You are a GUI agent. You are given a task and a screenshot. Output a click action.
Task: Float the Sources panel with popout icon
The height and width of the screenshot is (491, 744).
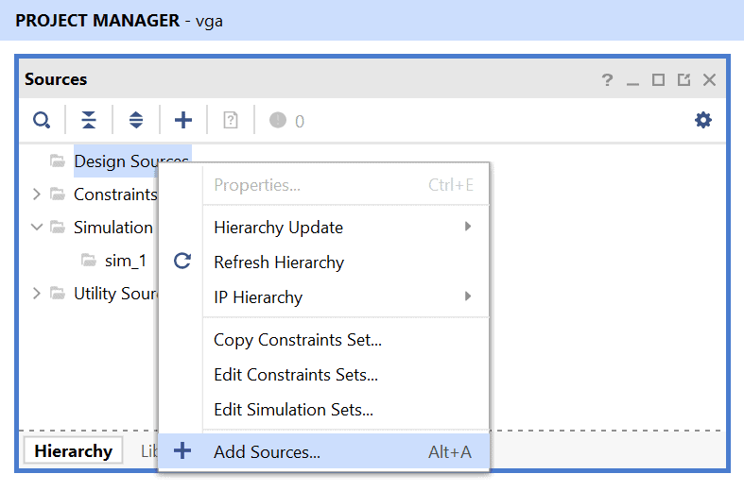pyautogui.click(x=683, y=80)
